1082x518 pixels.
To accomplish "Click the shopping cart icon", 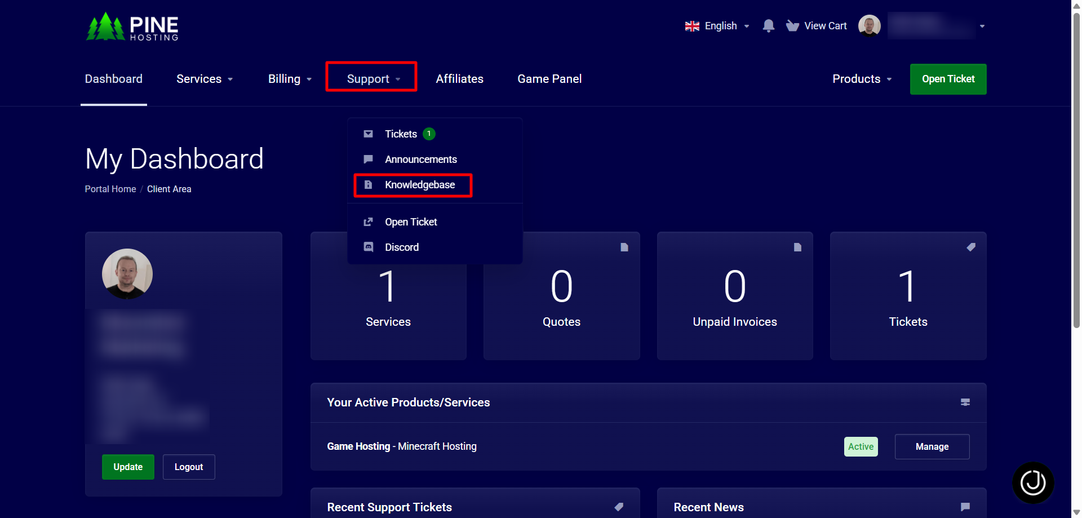I will 792,26.
